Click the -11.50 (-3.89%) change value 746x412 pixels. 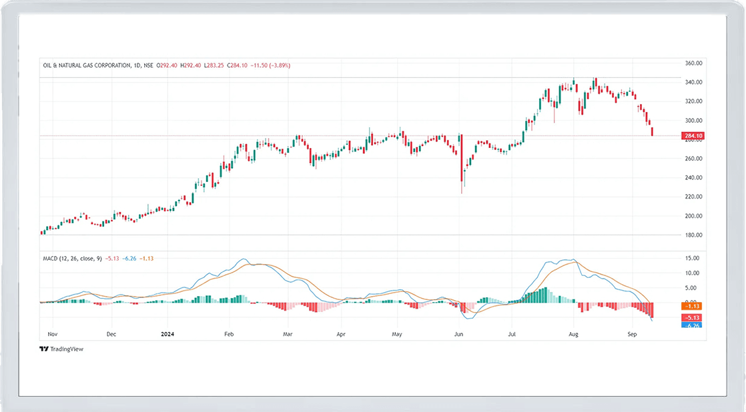(x=270, y=65)
